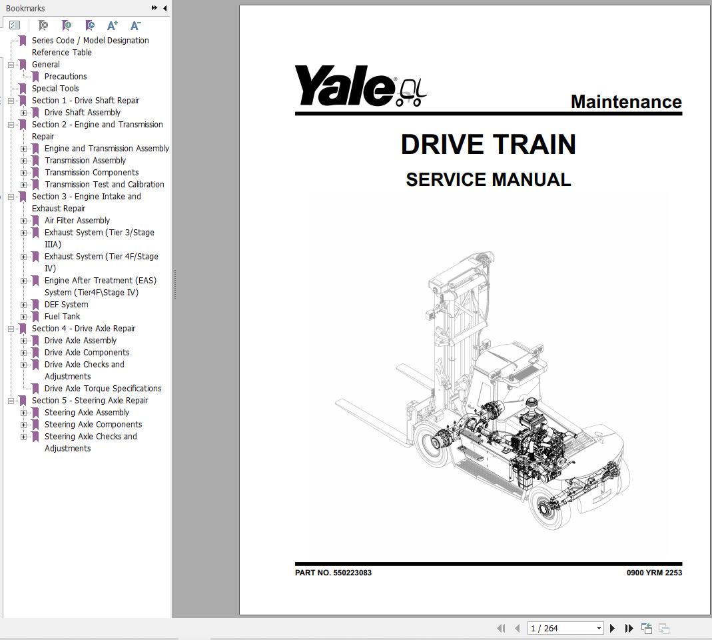Expand the Drive Axle Assembly bookmark
Image resolution: width=712 pixels, height=640 pixels.
23,341
